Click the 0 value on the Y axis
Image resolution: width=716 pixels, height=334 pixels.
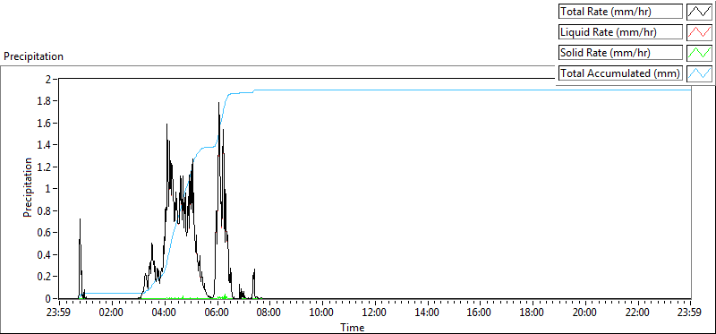coord(48,298)
